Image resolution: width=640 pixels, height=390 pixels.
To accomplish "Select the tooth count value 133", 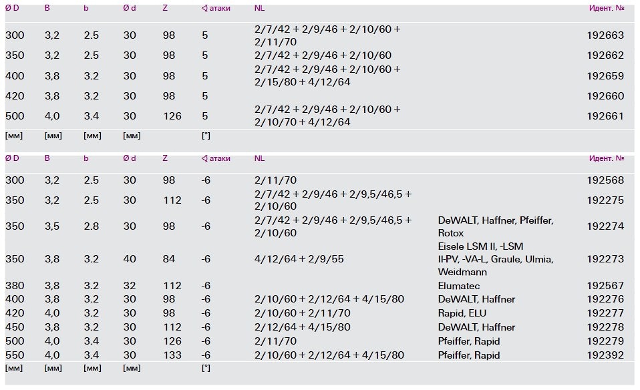I will (x=172, y=355).
